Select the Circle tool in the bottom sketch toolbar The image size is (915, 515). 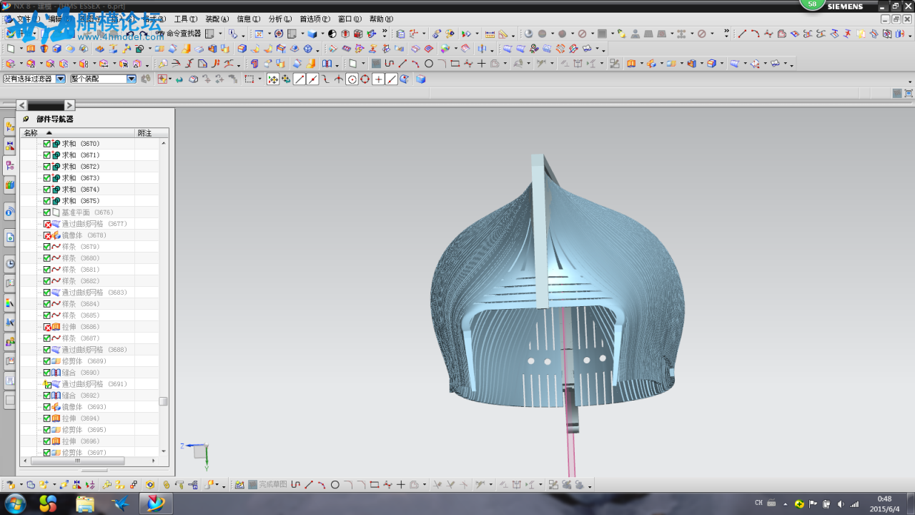pos(335,485)
